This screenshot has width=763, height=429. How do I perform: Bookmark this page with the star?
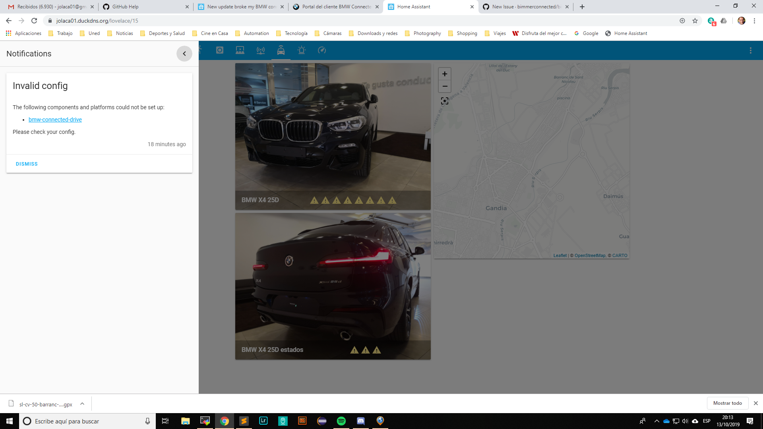tap(695, 21)
